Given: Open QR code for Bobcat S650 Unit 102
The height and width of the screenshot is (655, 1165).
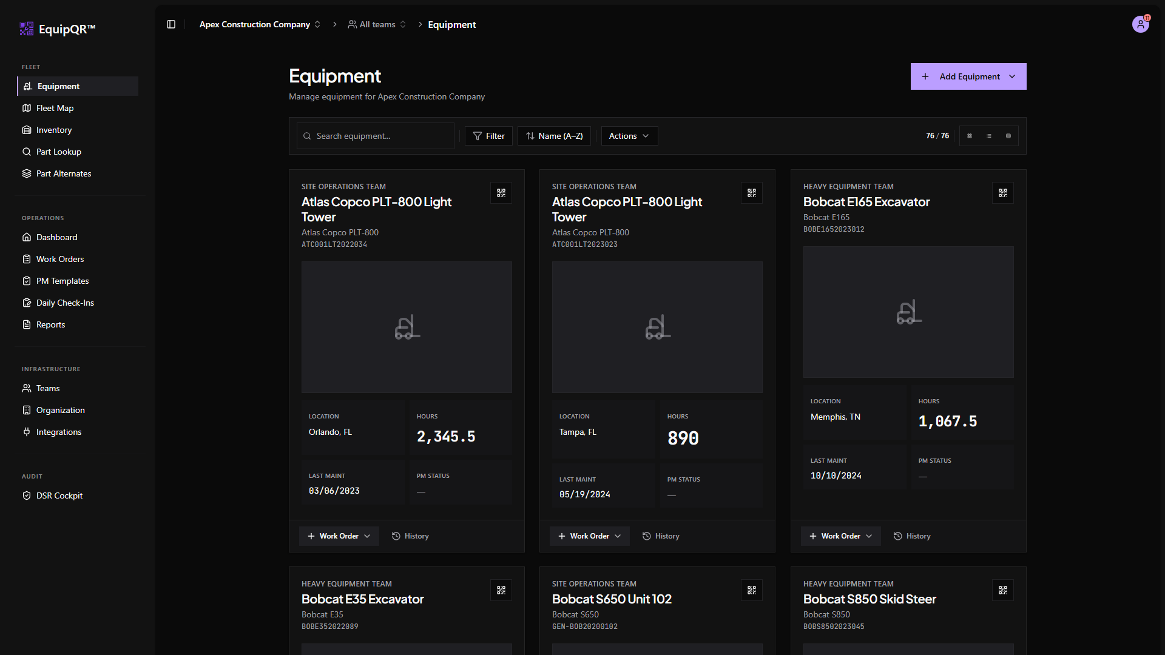Looking at the screenshot, I should 751,590.
